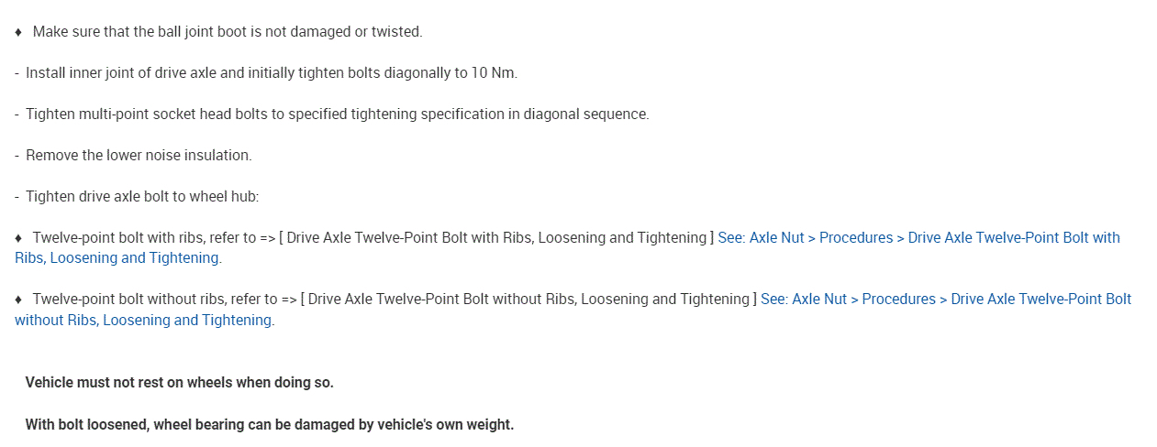Click the "Tighten drive axle bolt to wheel hub" step
The width and height of the screenshot is (1157, 447).
point(142,197)
